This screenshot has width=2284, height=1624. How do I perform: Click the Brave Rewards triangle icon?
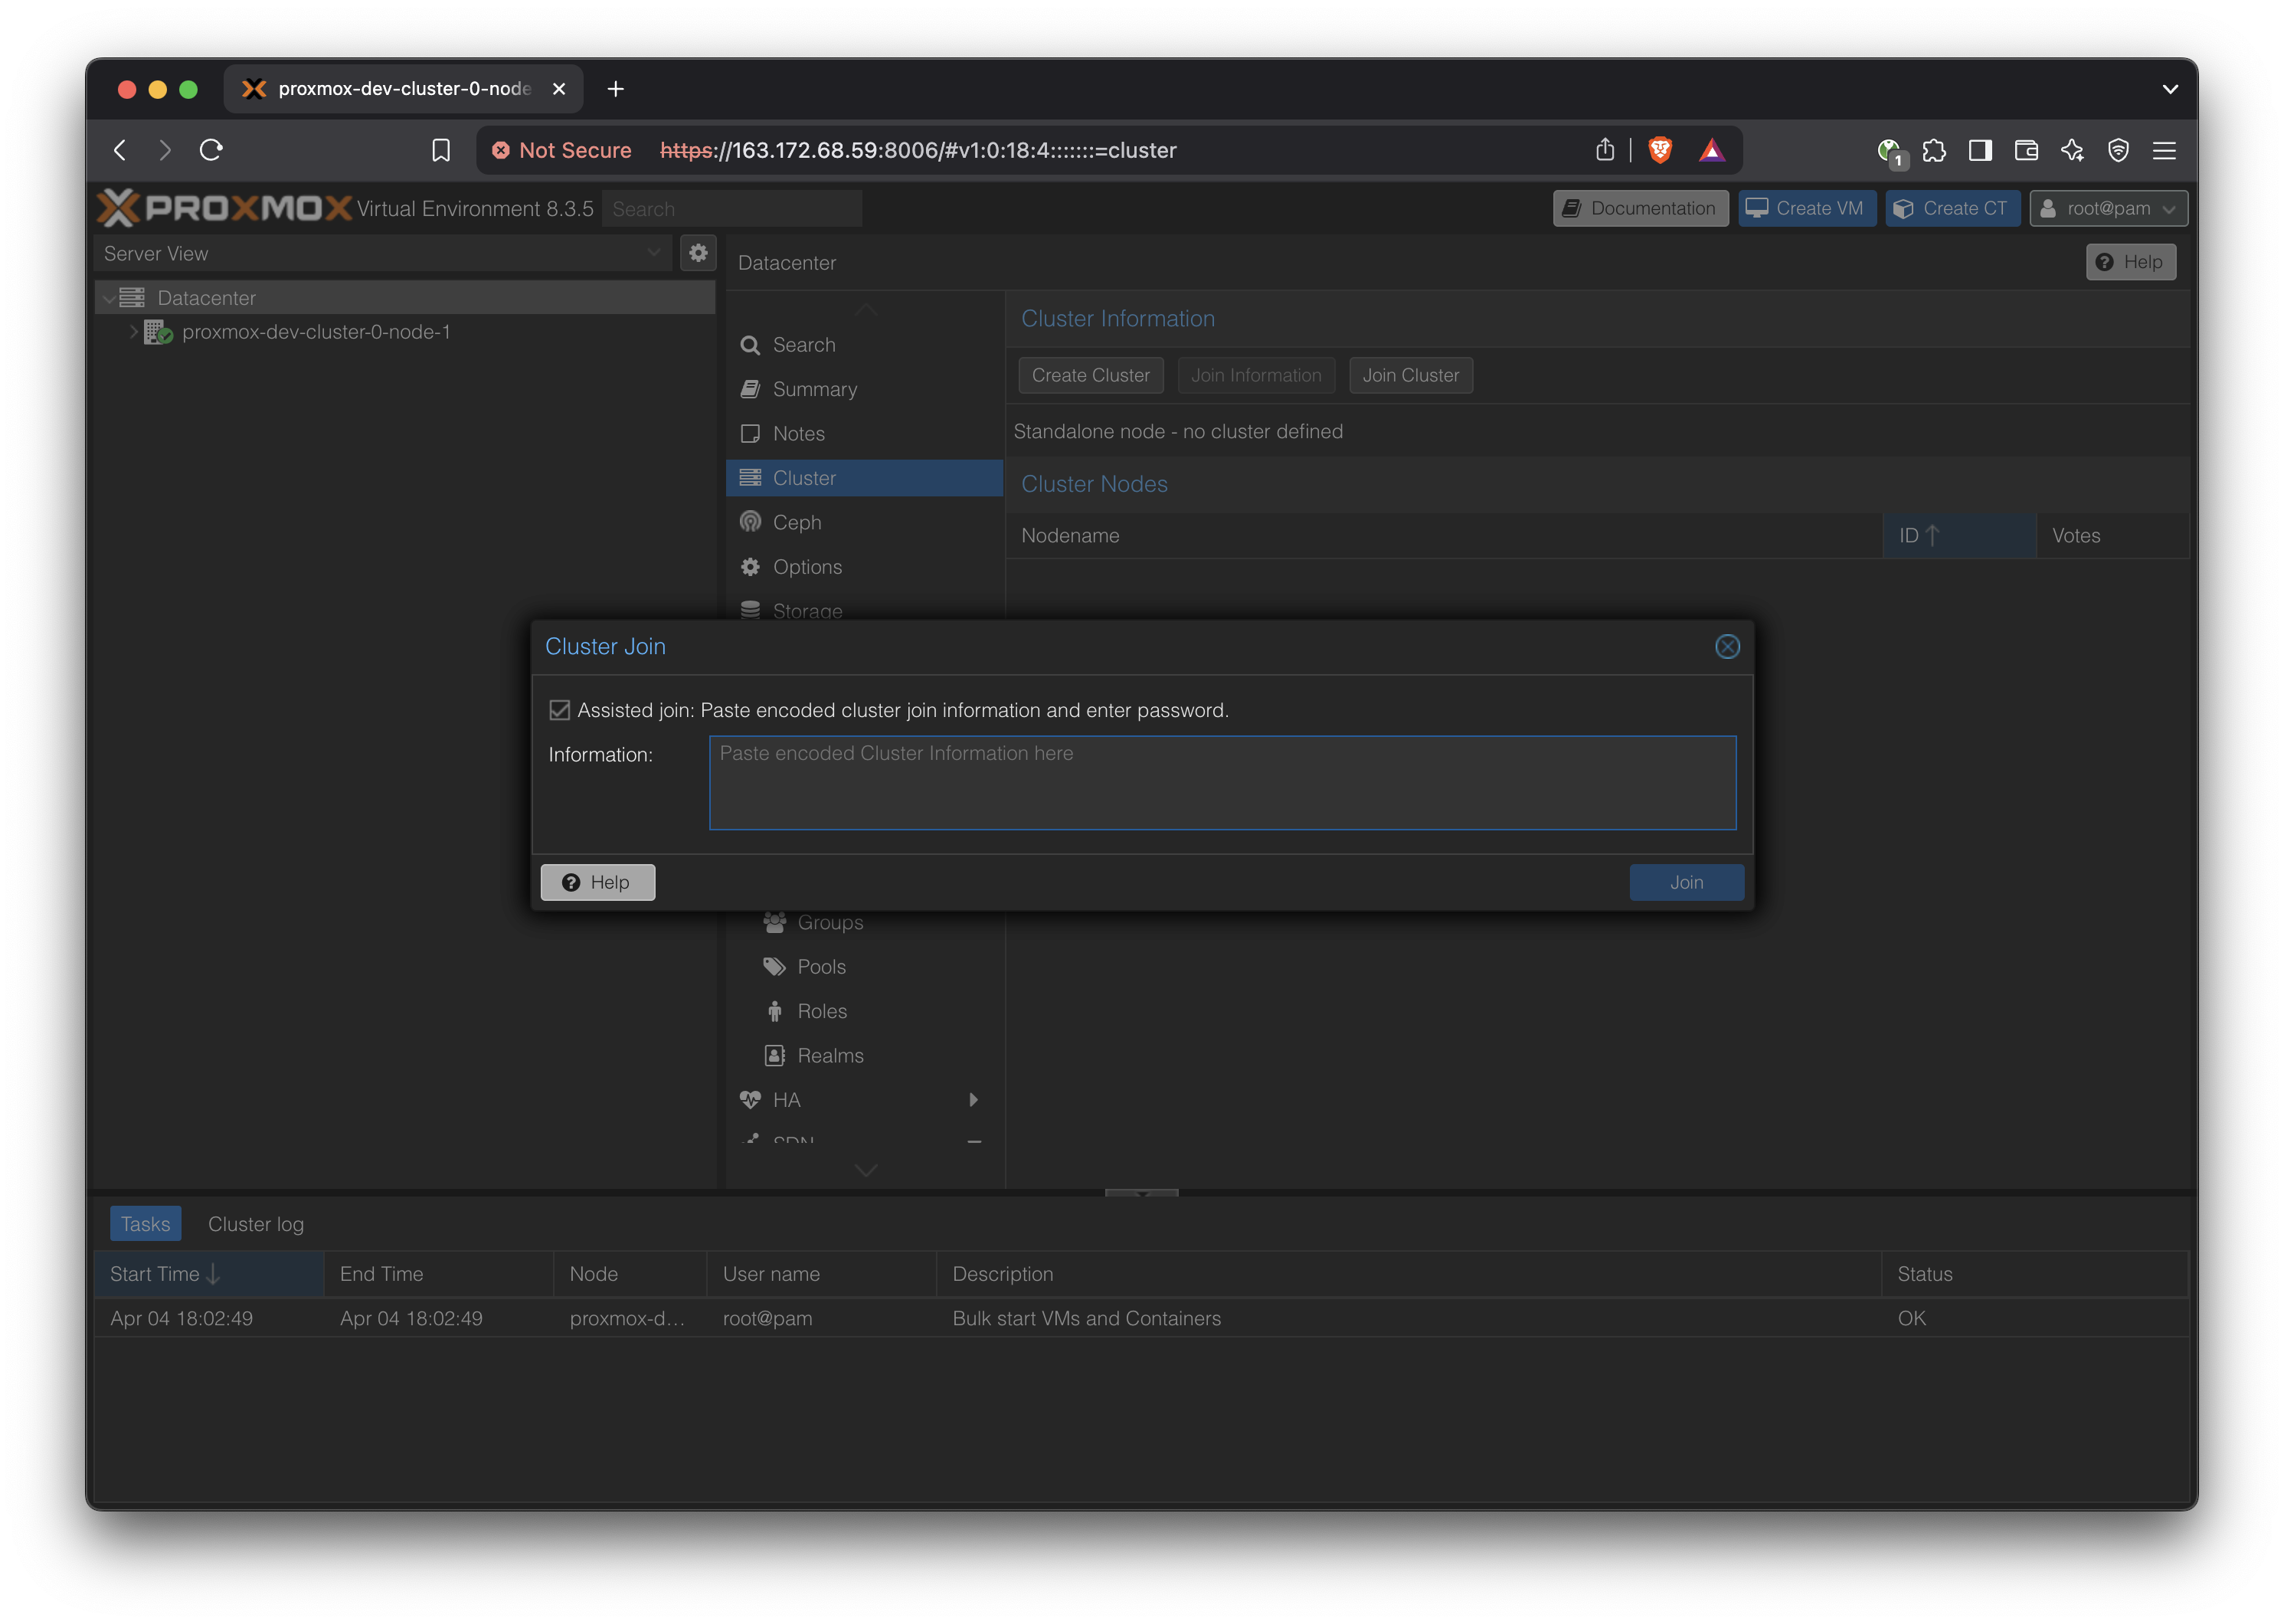(1711, 150)
